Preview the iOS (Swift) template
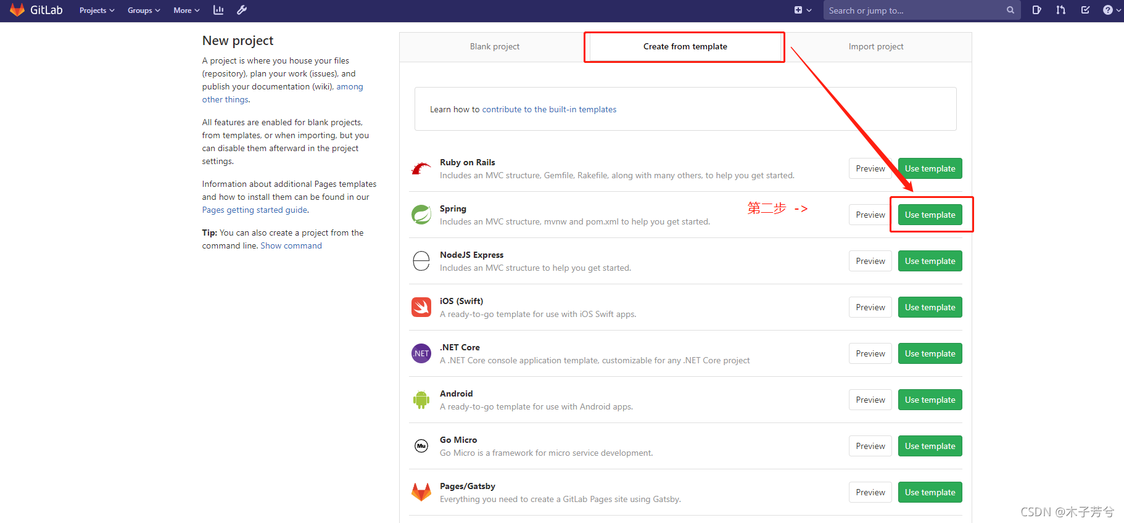Image resolution: width=1124 pixels, height=523 pixels. (870, 307)
